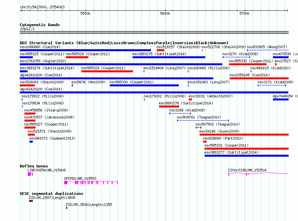Image resolution: width=298 pixels, height=221 pixels.
Task: Select nsv964373 (Sudmant2013) blue marker
Action: click(31, 142)
